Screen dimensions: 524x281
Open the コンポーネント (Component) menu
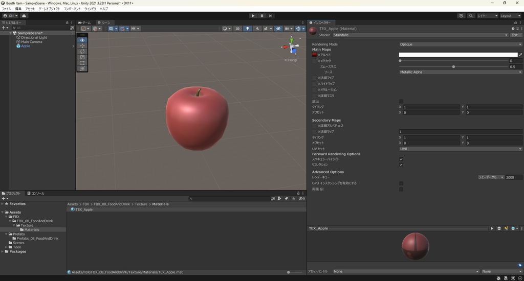72,9
